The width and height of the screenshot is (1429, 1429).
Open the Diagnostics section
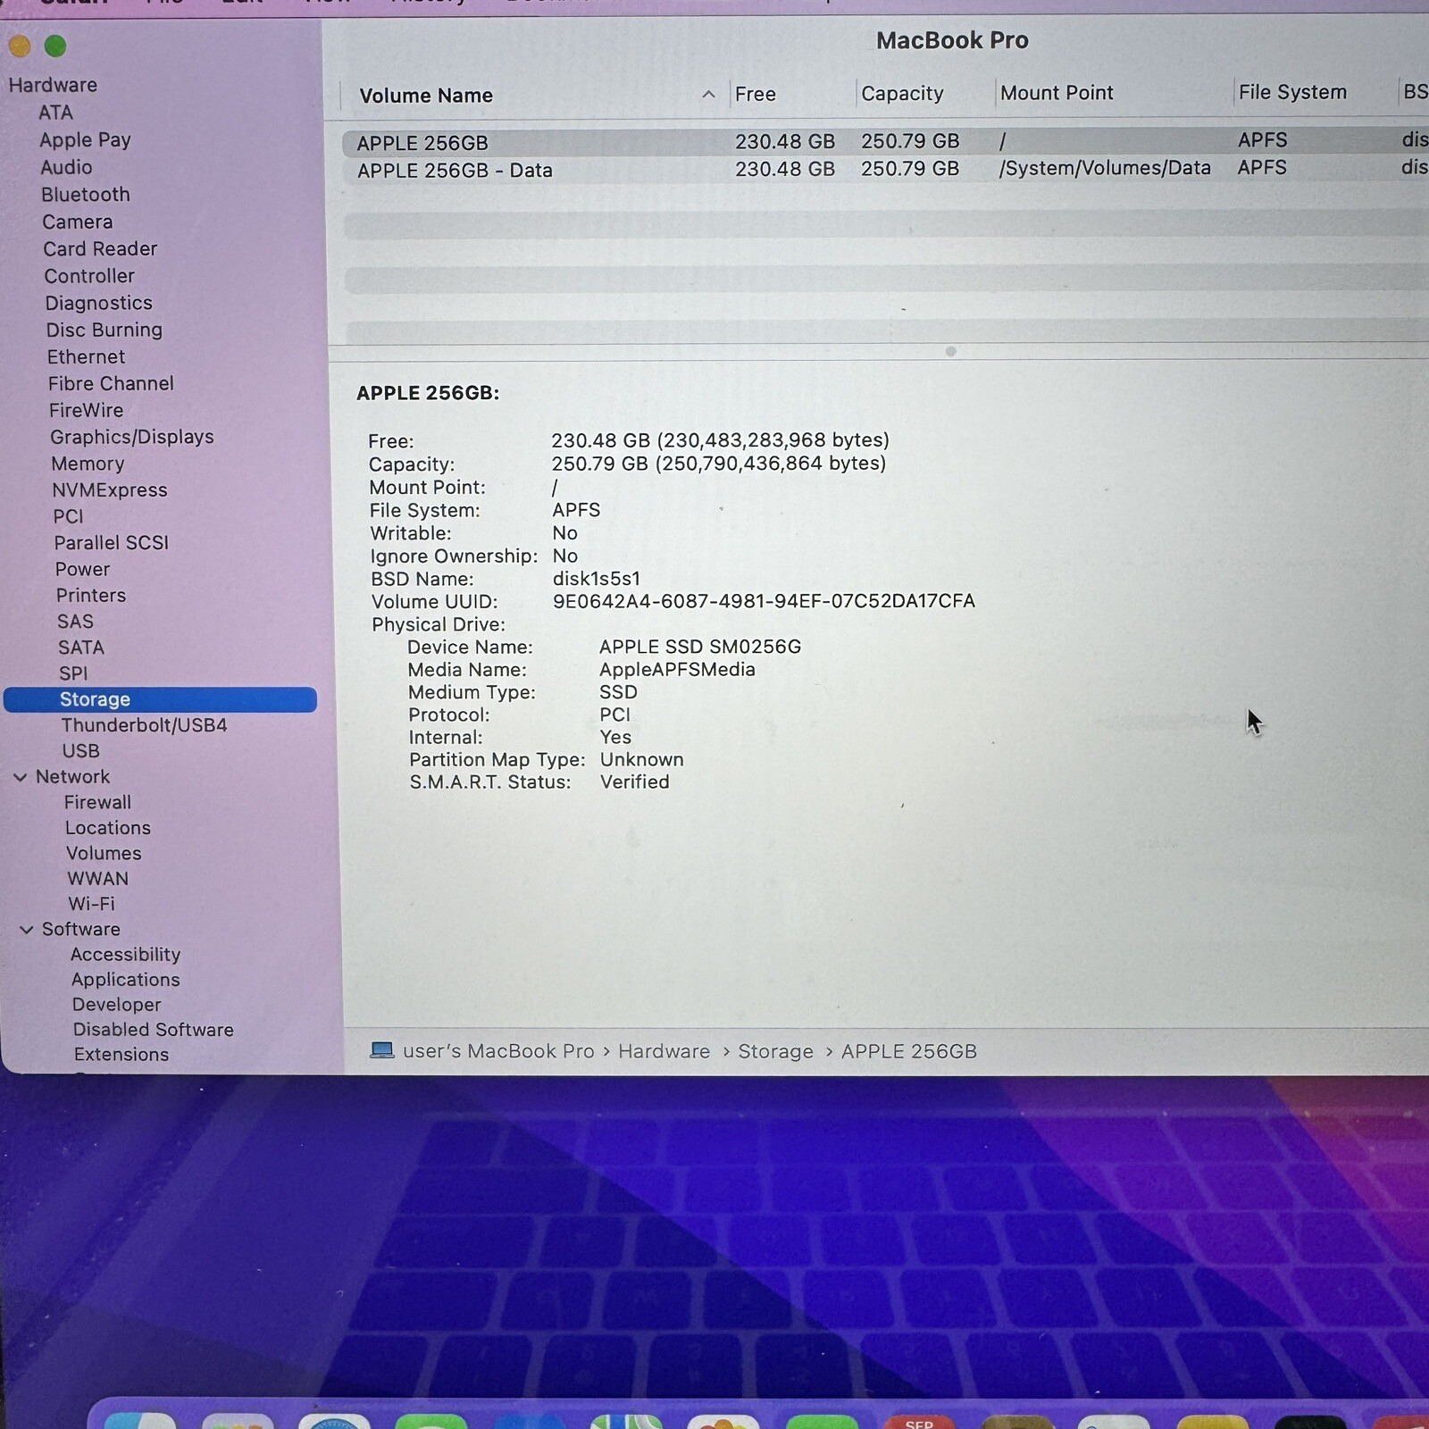[x=99, y=303]
